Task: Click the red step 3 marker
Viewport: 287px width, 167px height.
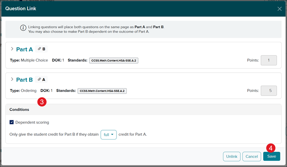Action: pyautogui.click(x=41, y=102)
